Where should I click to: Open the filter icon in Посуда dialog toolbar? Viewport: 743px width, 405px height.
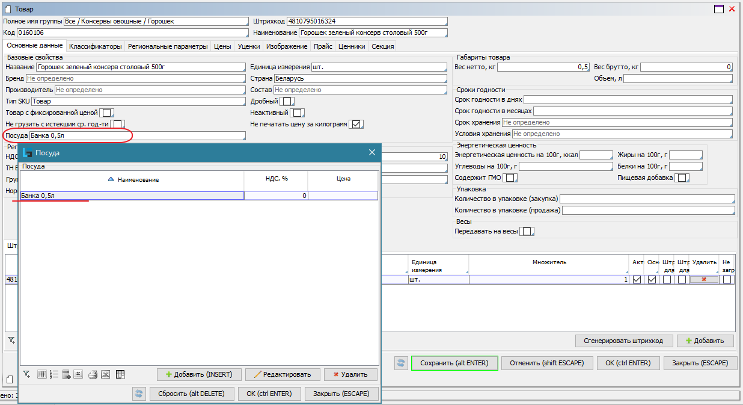tap(26, 374)
